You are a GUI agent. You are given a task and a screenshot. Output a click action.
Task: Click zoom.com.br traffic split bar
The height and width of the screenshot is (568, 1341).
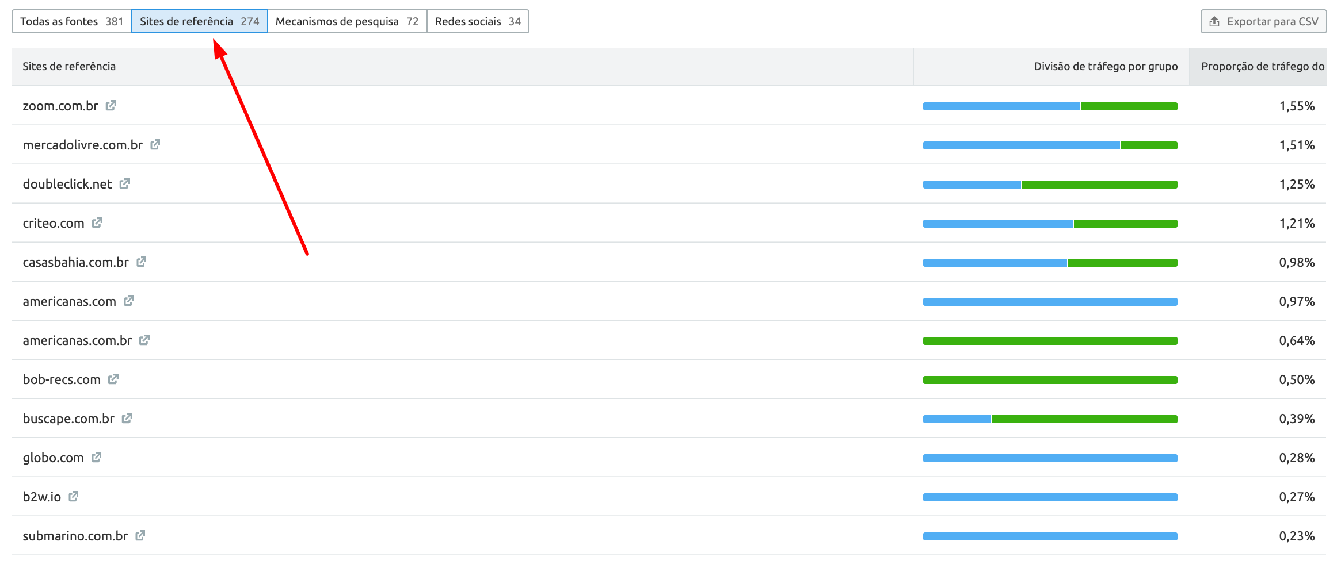1050,106
